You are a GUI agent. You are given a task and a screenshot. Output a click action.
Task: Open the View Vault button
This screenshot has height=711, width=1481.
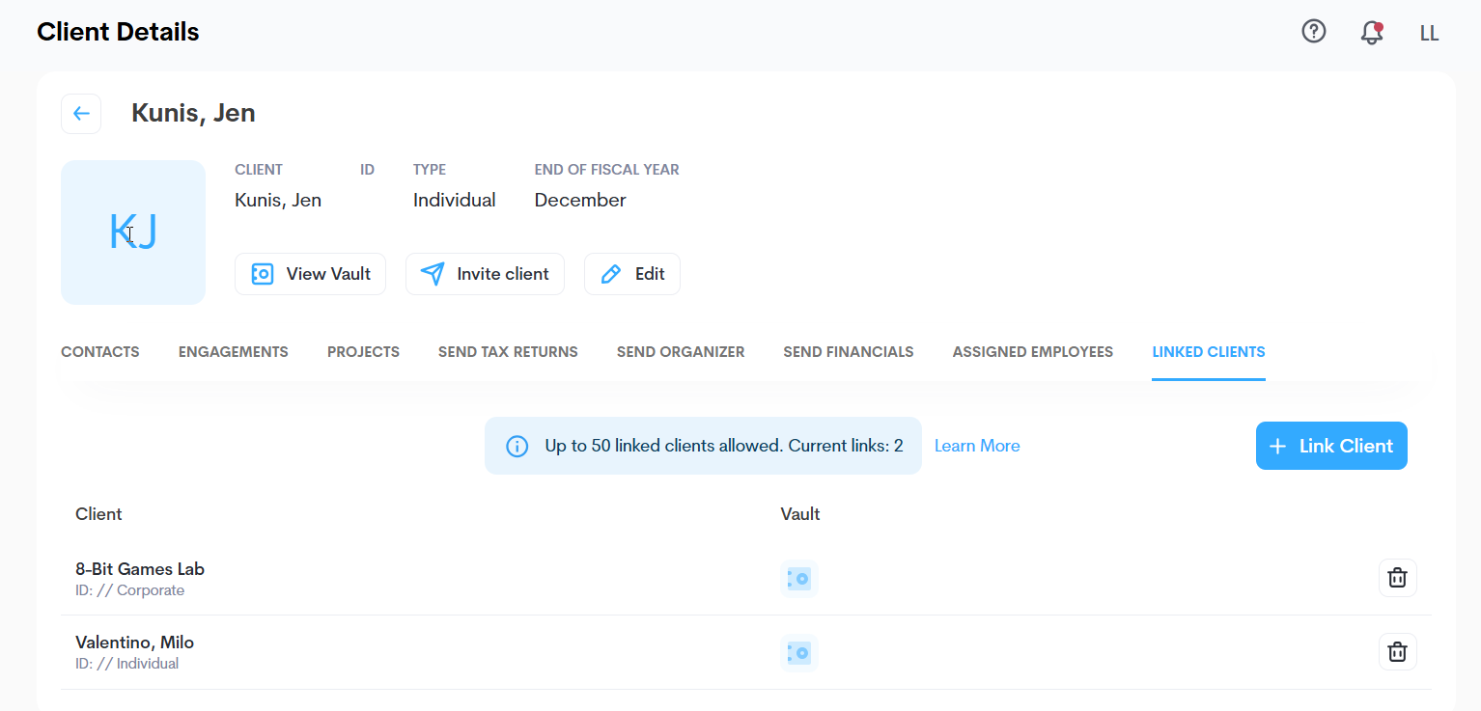point(310,274)
